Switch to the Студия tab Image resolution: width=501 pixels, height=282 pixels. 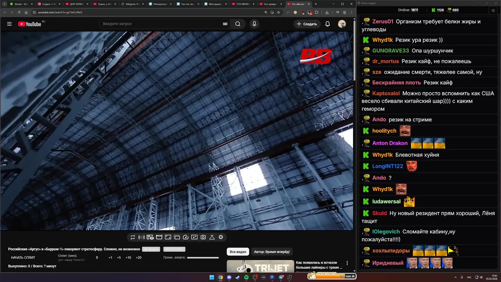tap(49, 4)
